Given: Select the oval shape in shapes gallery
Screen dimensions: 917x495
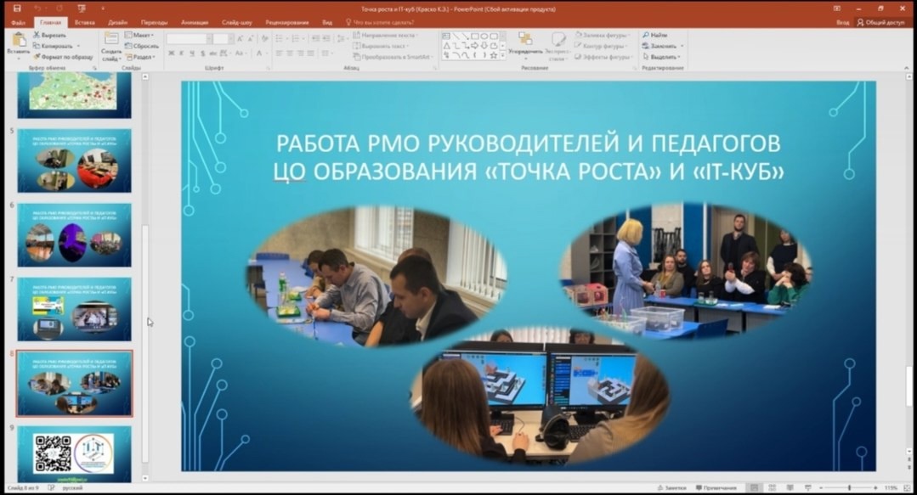Looking at the screenshot, I should click(484, 37).
